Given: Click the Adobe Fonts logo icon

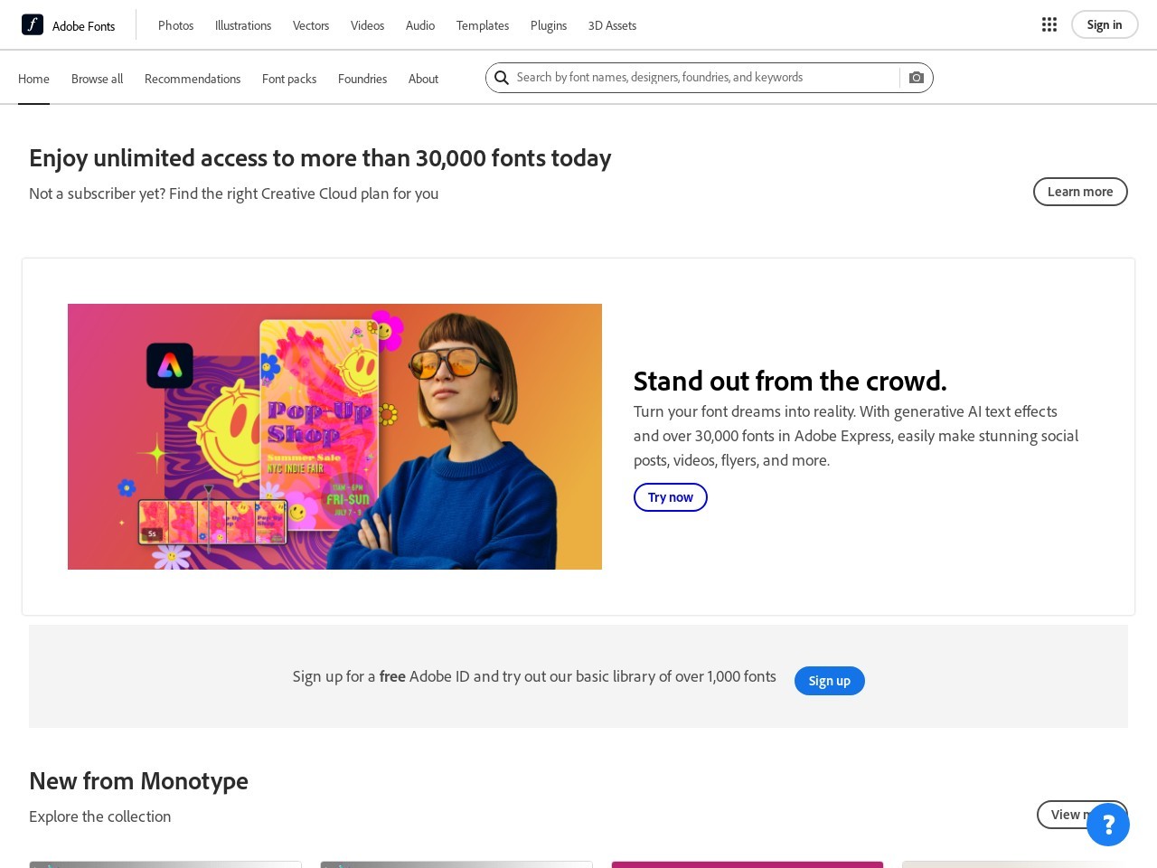Looking at the screenshot, I should pos(33,25).
